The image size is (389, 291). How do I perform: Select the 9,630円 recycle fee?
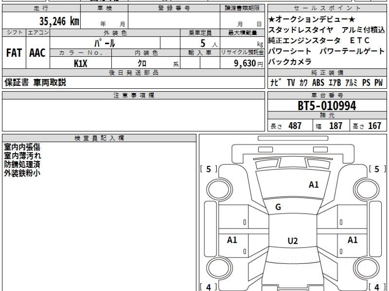click(248, 63)
